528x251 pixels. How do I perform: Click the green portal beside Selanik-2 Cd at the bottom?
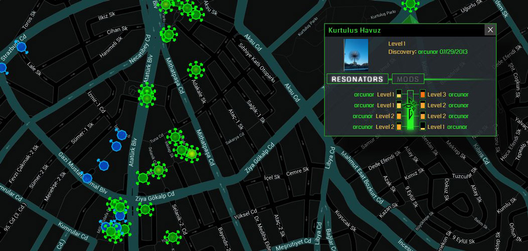[173, 237]
